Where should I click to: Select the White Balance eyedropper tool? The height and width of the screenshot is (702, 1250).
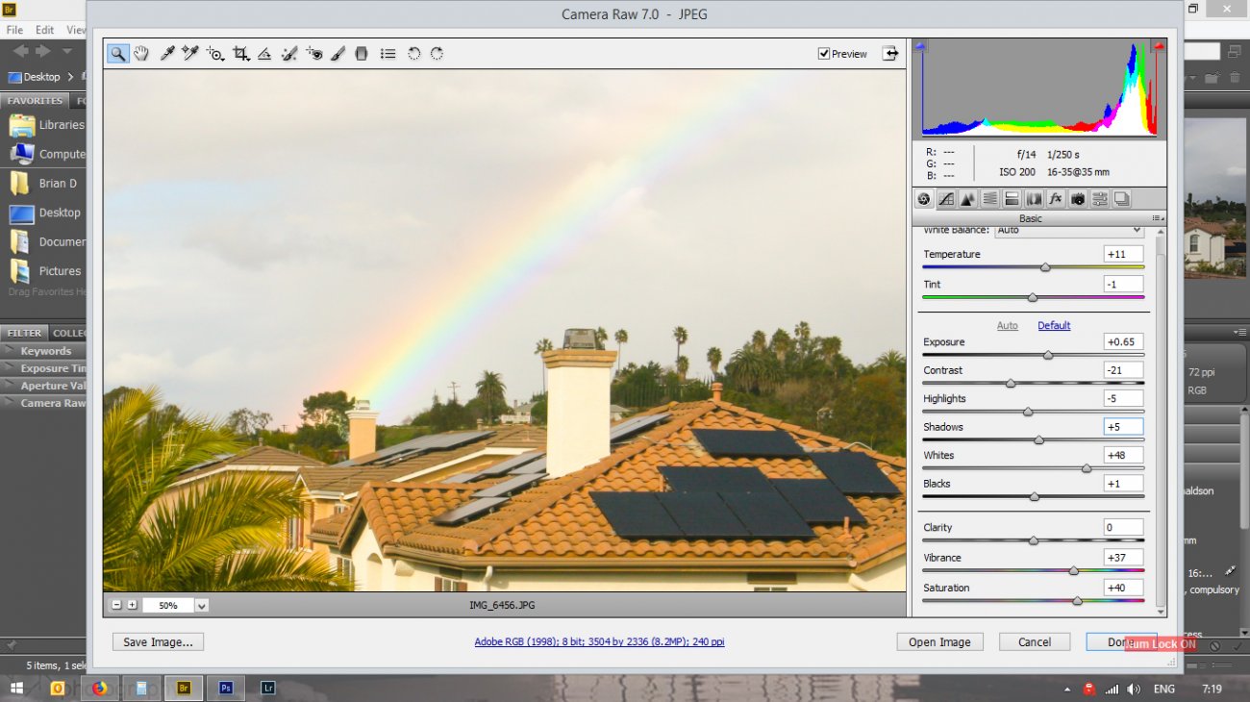tap(167, 54)
